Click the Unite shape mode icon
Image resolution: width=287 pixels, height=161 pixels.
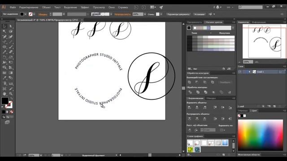(x=189, y=82)
